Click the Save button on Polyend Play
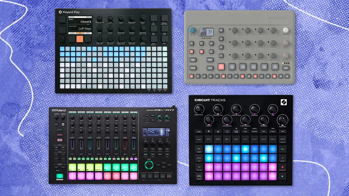349x196 pixels. pos(154,29)
